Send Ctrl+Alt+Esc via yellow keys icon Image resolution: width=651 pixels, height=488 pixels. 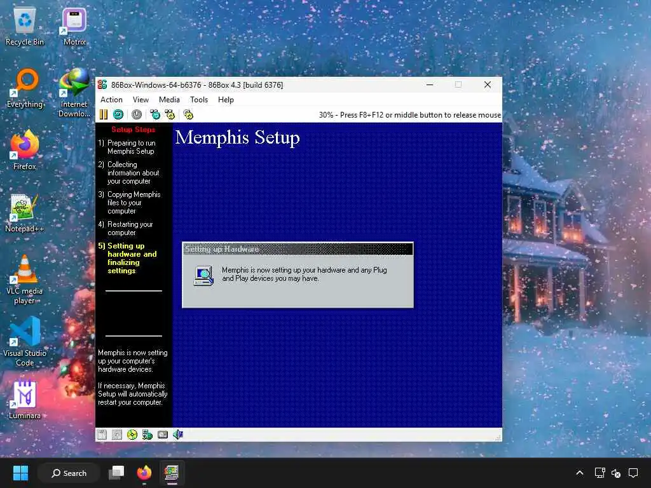170,114
